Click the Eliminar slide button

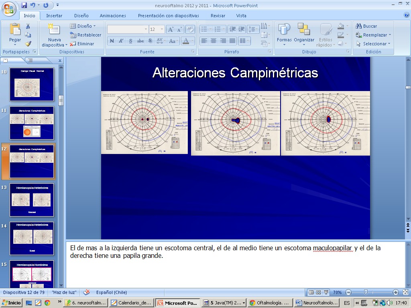click(x=82, y=44)
